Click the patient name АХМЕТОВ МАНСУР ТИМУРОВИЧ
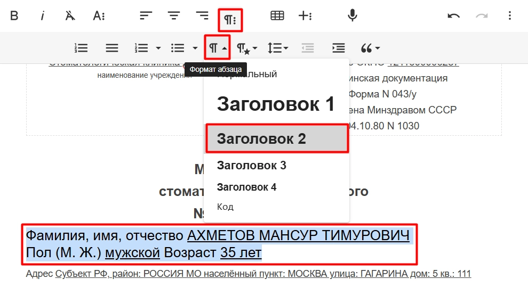The image size is (528, 295). click(298, 235)
